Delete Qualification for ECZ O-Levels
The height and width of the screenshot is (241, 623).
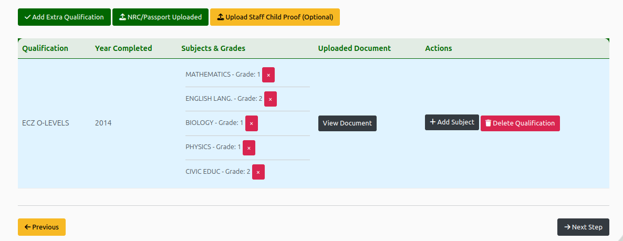click(520, 123)
